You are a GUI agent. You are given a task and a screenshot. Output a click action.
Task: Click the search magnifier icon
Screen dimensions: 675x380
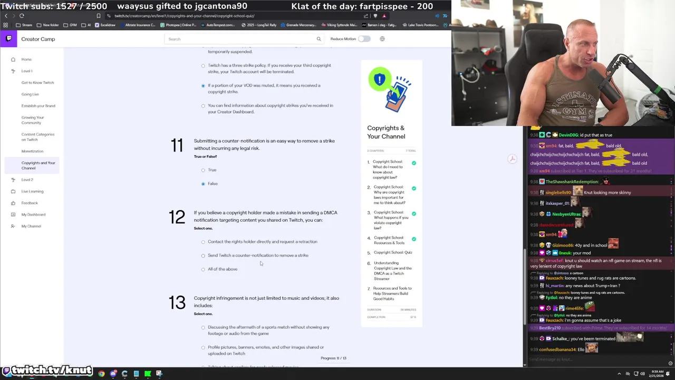coord(319,39)
